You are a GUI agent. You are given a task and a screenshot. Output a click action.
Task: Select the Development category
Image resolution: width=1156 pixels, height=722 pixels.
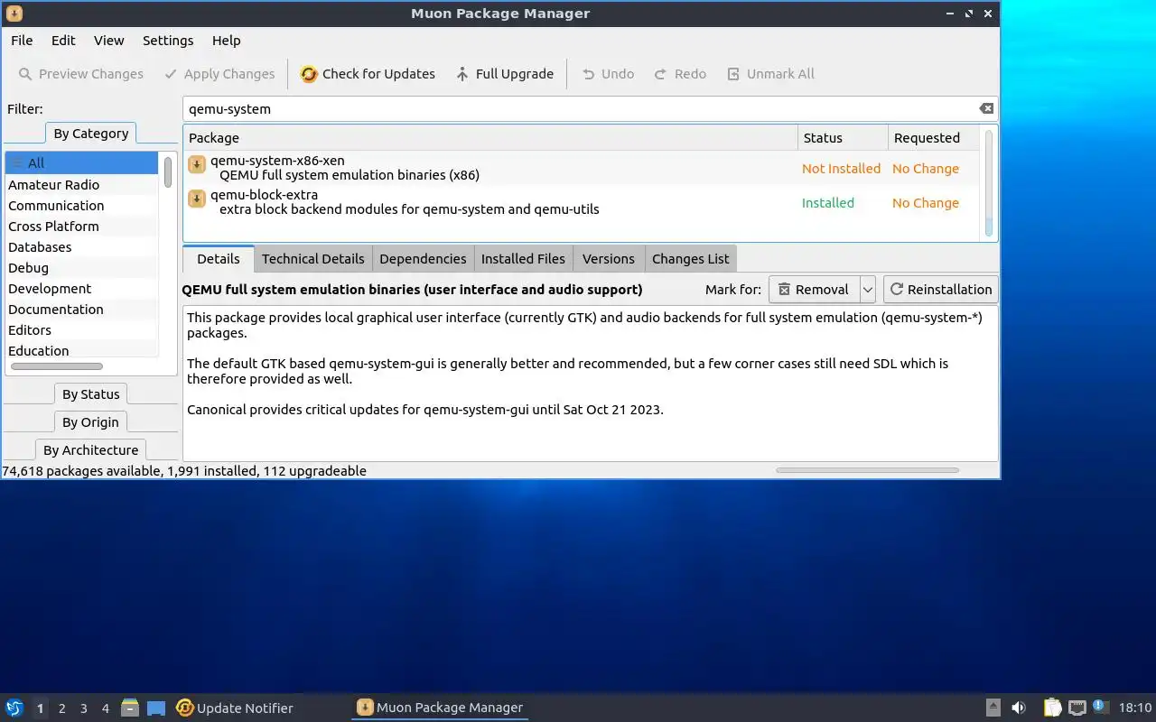pyautogui.click(x=81, y=288)
